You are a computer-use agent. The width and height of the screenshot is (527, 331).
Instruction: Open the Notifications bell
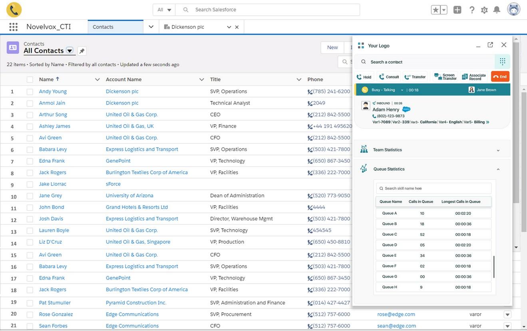[497, 10]
